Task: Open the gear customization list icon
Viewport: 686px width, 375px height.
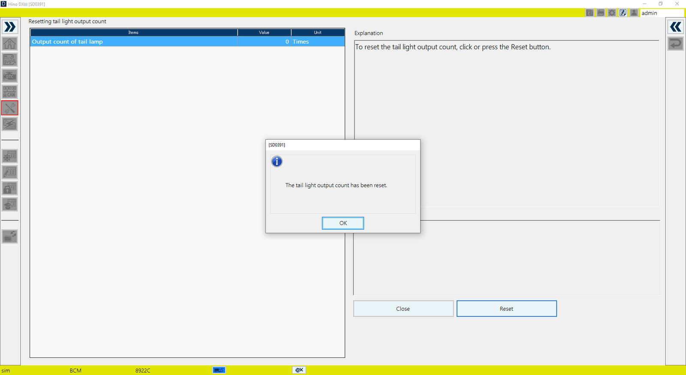Action: point(10,156)
